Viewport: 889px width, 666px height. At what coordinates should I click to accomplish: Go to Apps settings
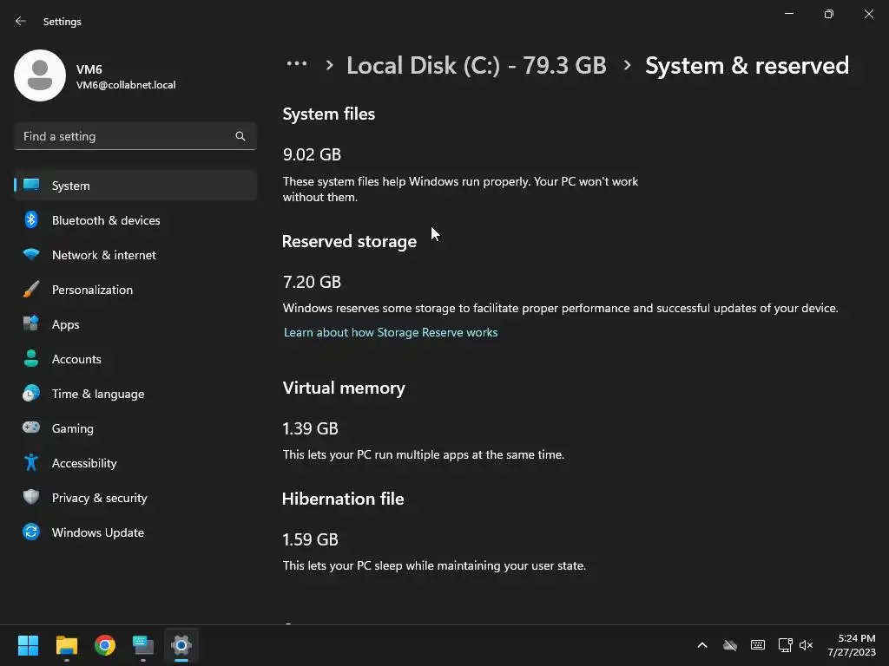click(x=65, y=324)
